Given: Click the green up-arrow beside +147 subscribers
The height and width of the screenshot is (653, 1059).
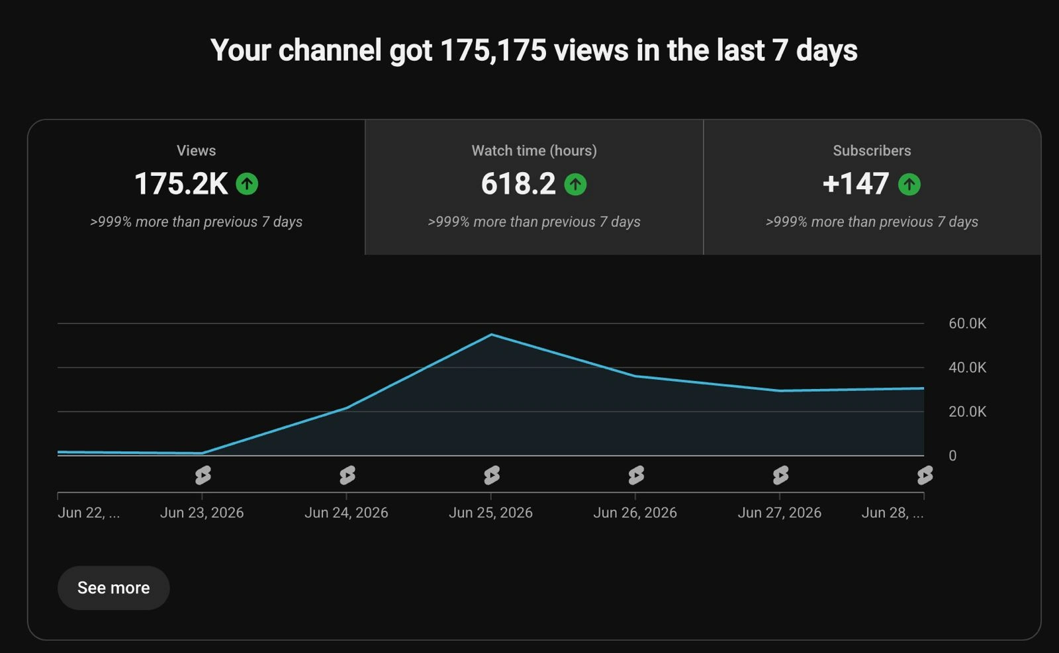Looking at the screenshot, I should pos(909,184).
